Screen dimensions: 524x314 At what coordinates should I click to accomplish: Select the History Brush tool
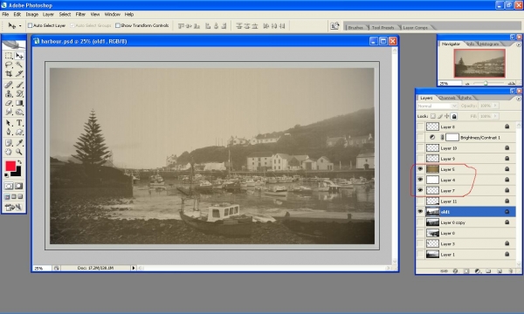[19, 94]
